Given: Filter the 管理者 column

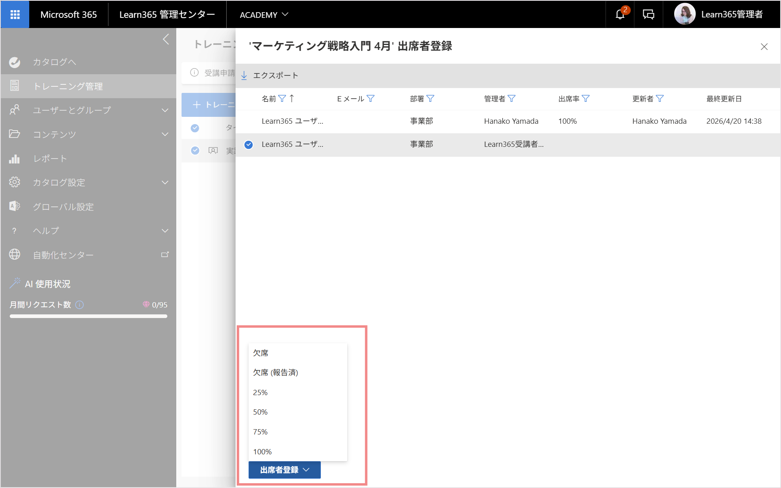Looking at the screenshot, I should (512, 99).
